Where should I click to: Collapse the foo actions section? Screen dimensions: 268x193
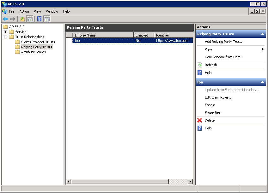262,82
